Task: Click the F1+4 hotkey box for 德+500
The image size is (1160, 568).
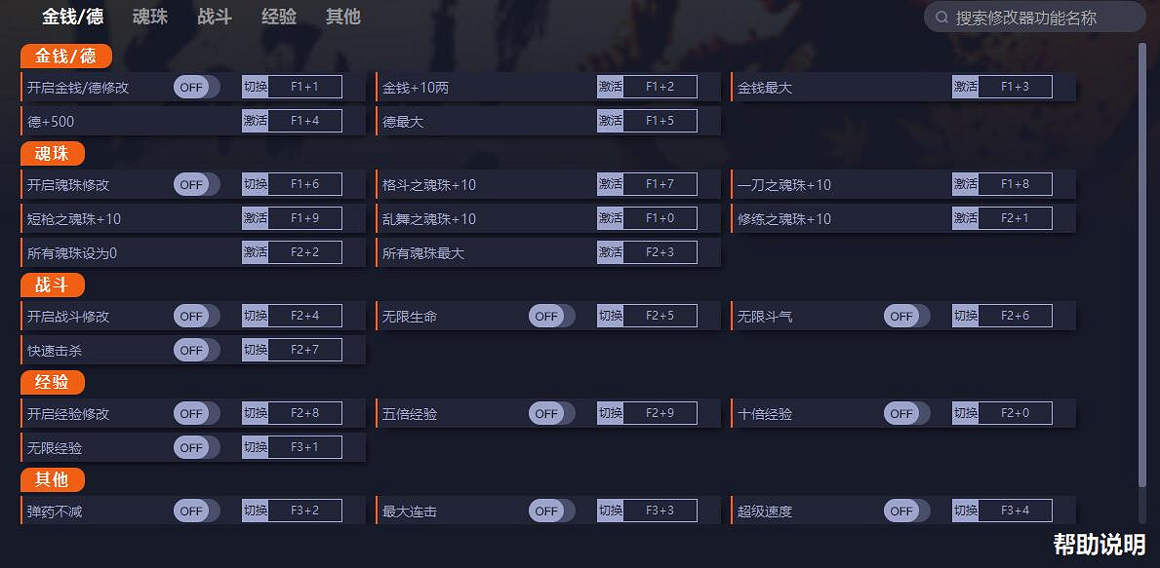Action: (x=305, y=122)
